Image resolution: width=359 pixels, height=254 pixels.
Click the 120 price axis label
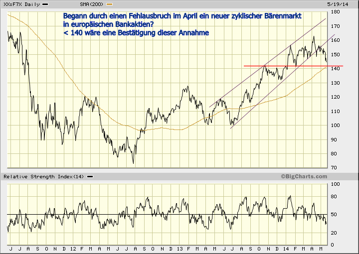tap(336, 97)
